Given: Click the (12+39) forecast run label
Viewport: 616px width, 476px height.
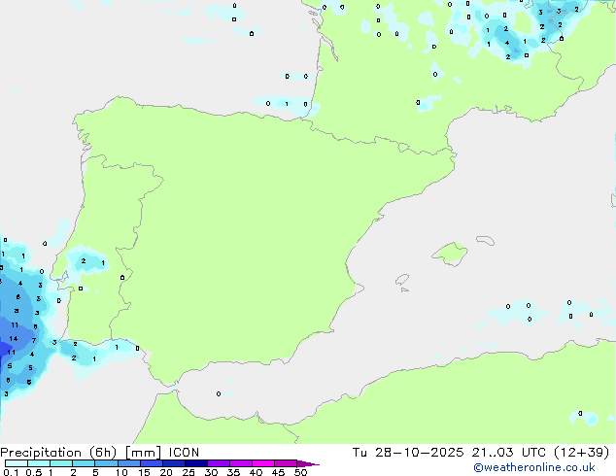Looking at the screenshot, I should (x=581, y=453).
